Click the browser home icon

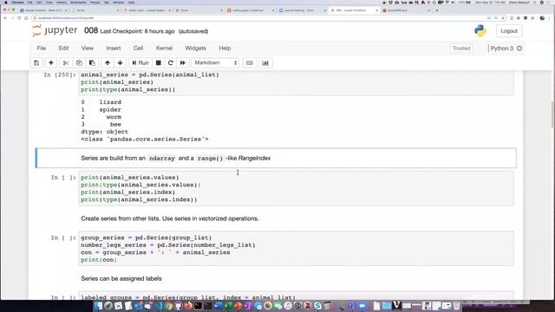click(26, 18)
